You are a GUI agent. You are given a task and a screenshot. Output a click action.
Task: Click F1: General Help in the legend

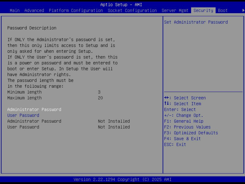click(x=183, y=121)
